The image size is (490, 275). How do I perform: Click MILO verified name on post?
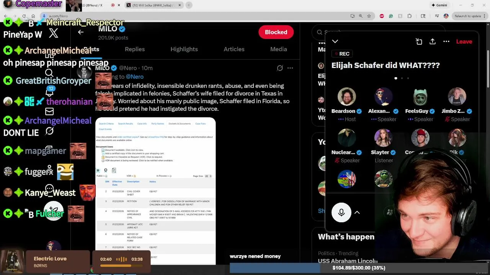point(102,68)
